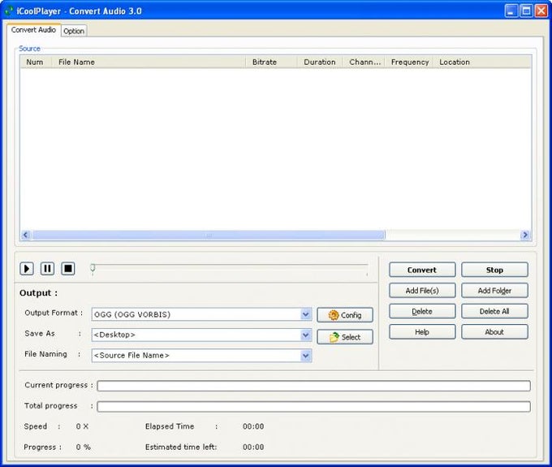552x467 pixels.
Task: Expand the Output Format dropdown
Action: pyautogui.click(x=306, y=314)
